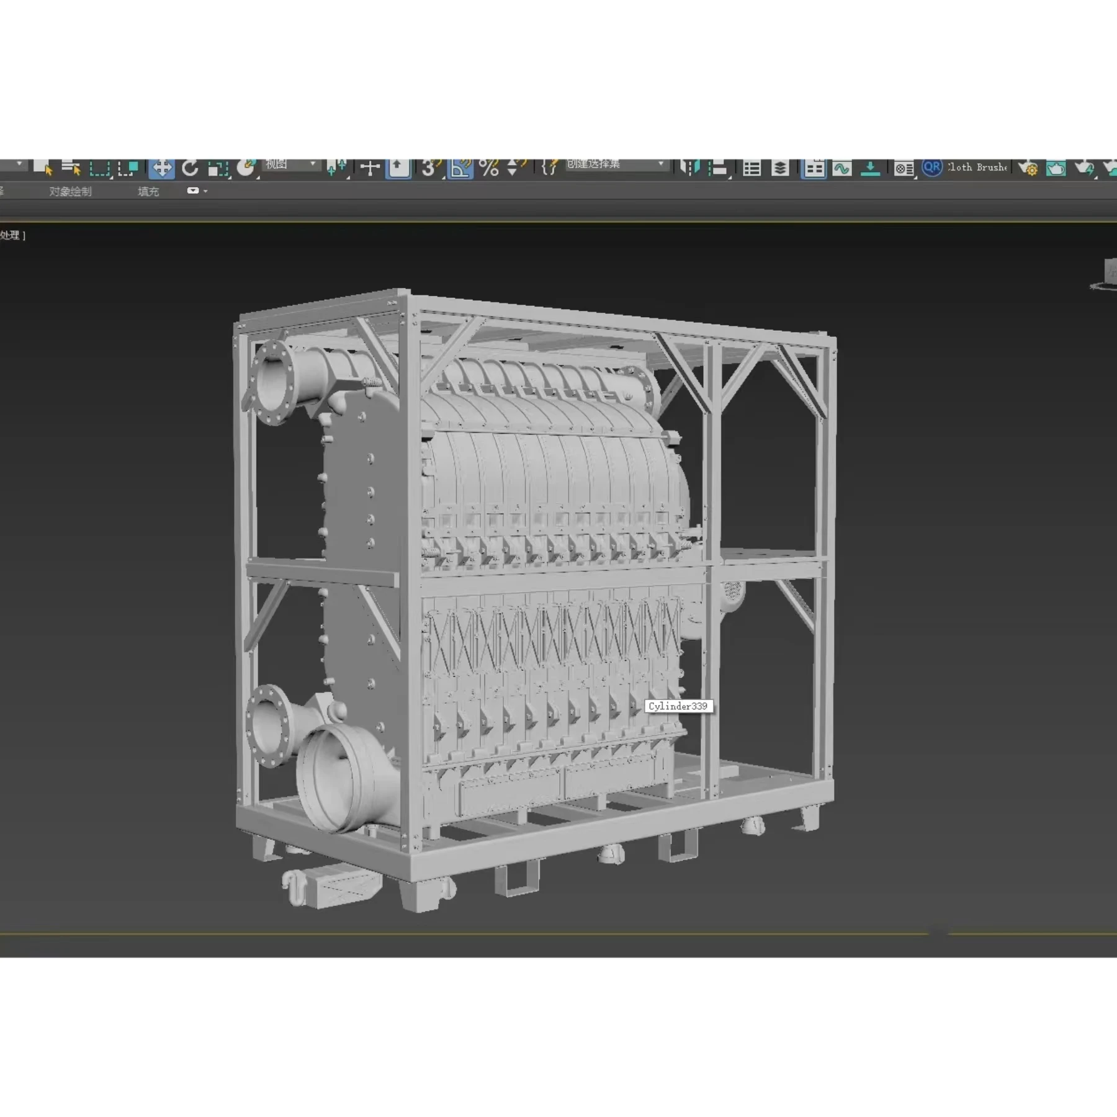Screen dimensions: 1117x1117
Task: Open the Align tool
Action: pyautogui.click(x=718, y=168)
